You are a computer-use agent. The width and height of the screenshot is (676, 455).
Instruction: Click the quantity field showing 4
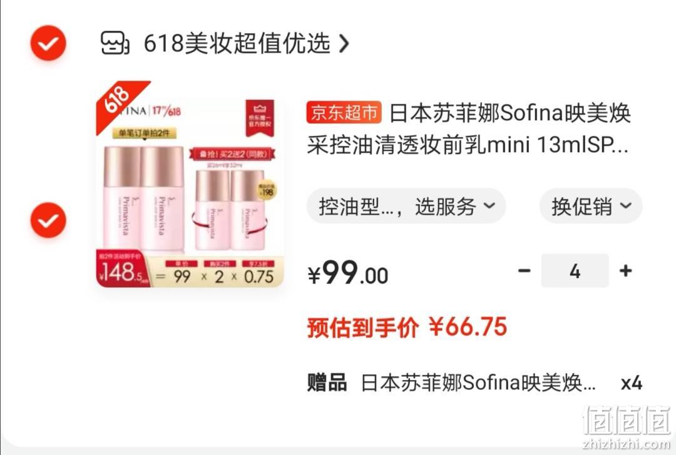(x=575, y=271)
